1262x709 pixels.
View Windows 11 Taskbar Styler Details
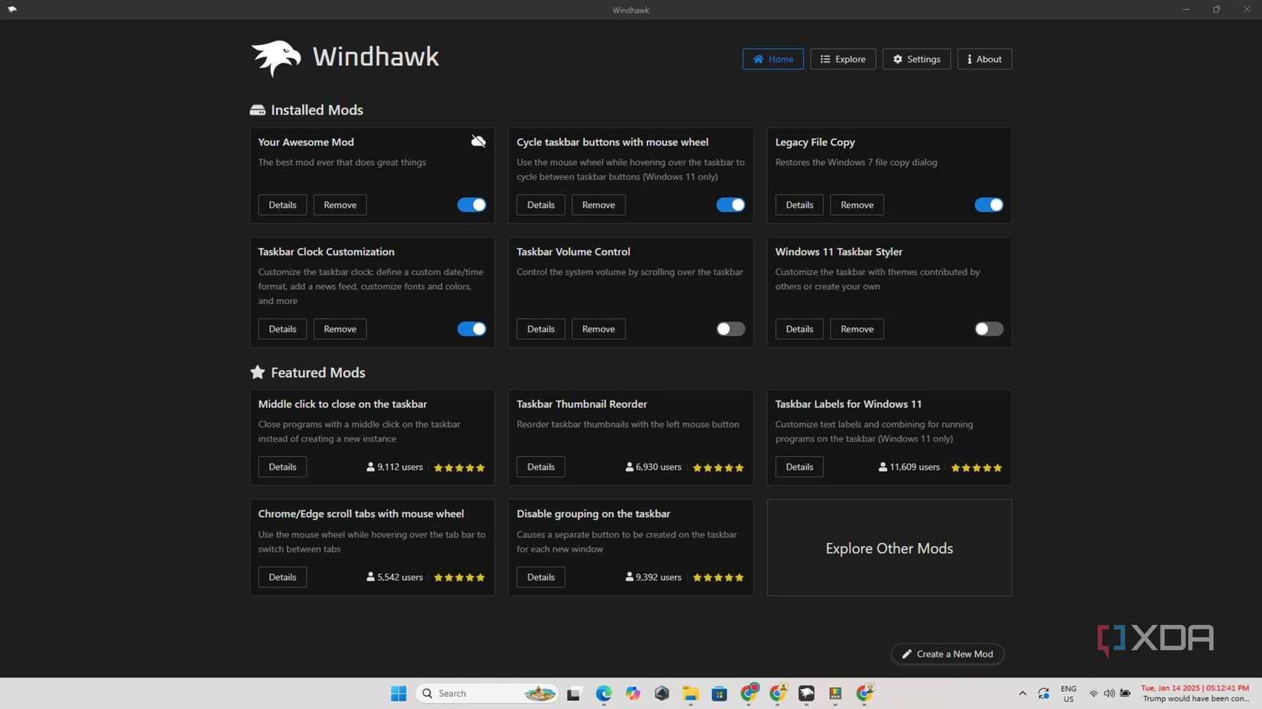tap(799, 329)
